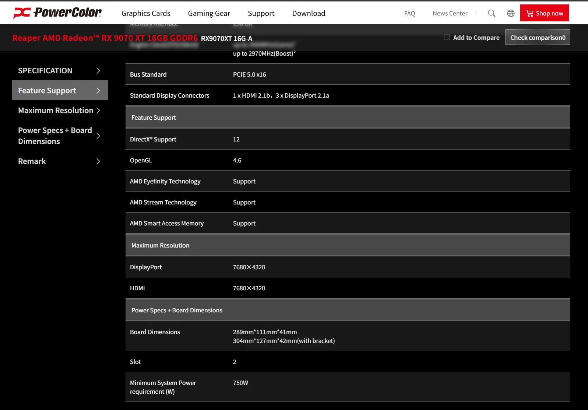This screenshot has height=410, width=588.
Task: Expand the SPECIFICATION chevron arrow
Action: [98, 71]
